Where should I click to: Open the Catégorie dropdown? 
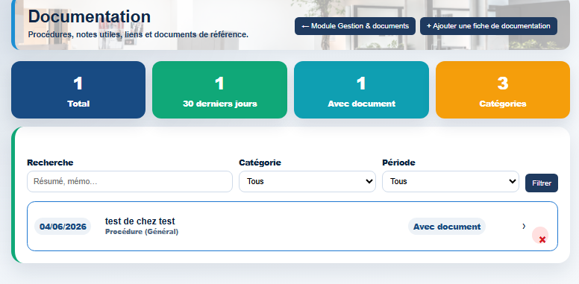[x=307, y=181]
